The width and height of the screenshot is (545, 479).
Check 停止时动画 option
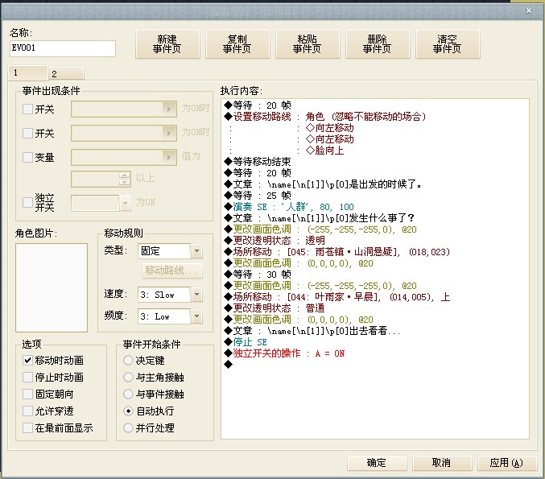click(27, 377)
